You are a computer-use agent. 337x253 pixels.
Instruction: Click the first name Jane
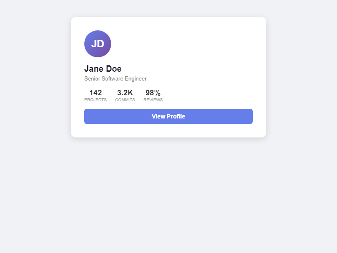click(x=94, y=69)
